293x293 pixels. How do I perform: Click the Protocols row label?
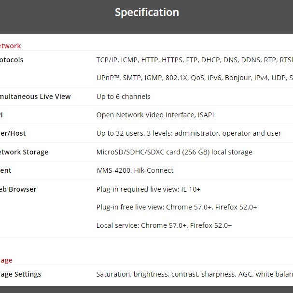coord(11,60)
